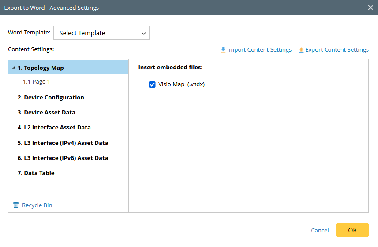Close the Export to Word dialog
378x247 pixels.
coord(371,8)
